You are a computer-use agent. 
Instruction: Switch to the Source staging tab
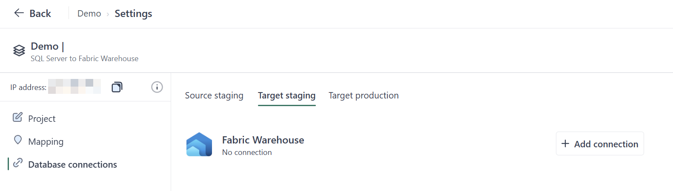pyautogui.click(x=214, y=95)
